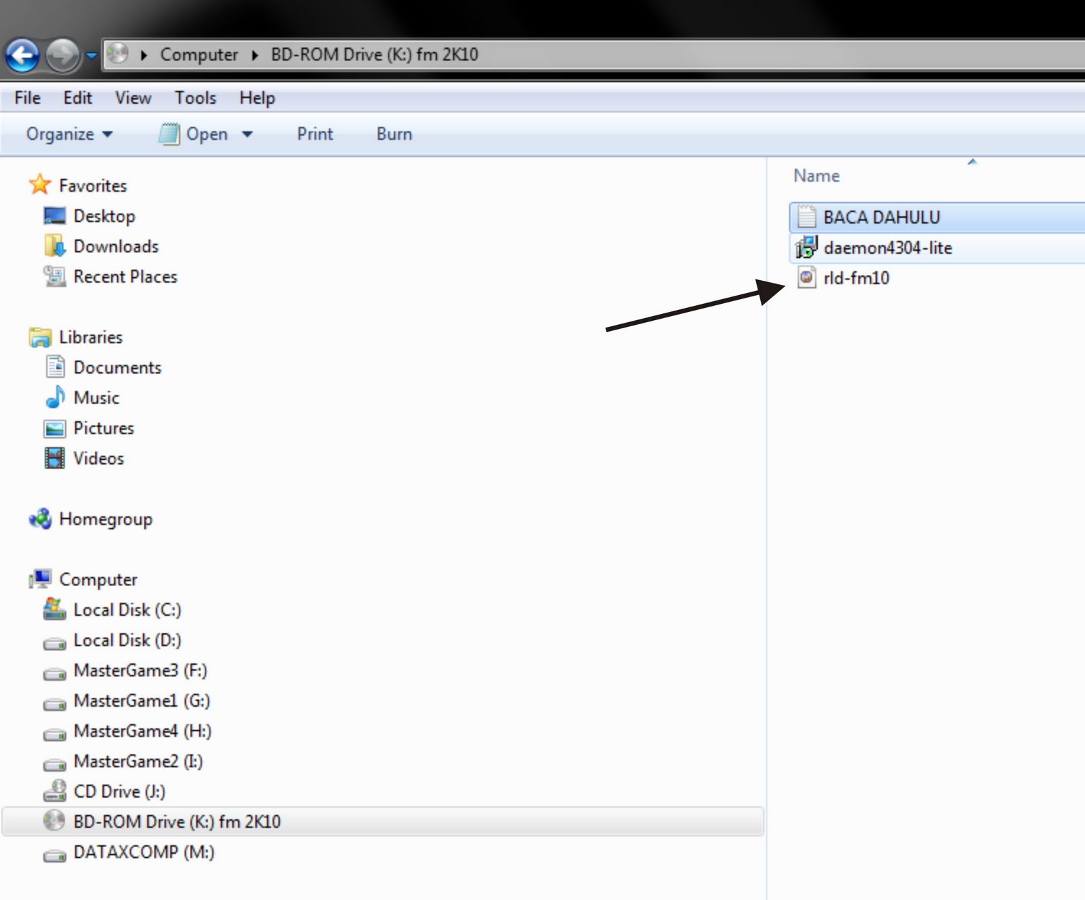Open recent pages dropdown beside Forward button
The image size is (1085, 900).
[91, 56]
